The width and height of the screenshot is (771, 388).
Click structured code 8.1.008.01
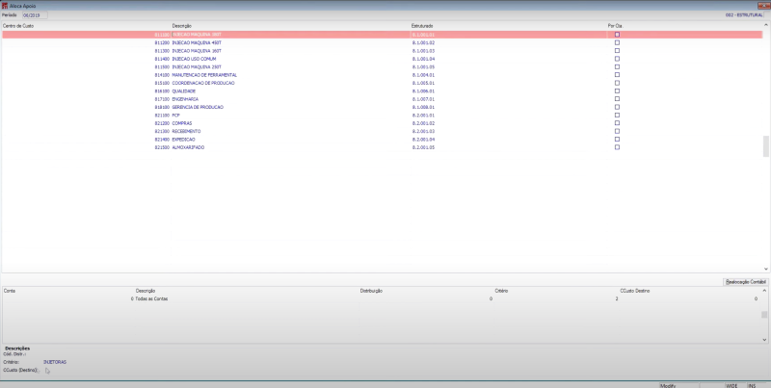point(423,107)
